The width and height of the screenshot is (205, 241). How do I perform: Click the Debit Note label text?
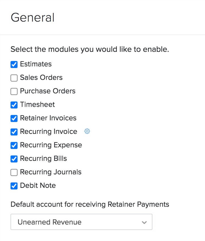click(x=38, y=186)
